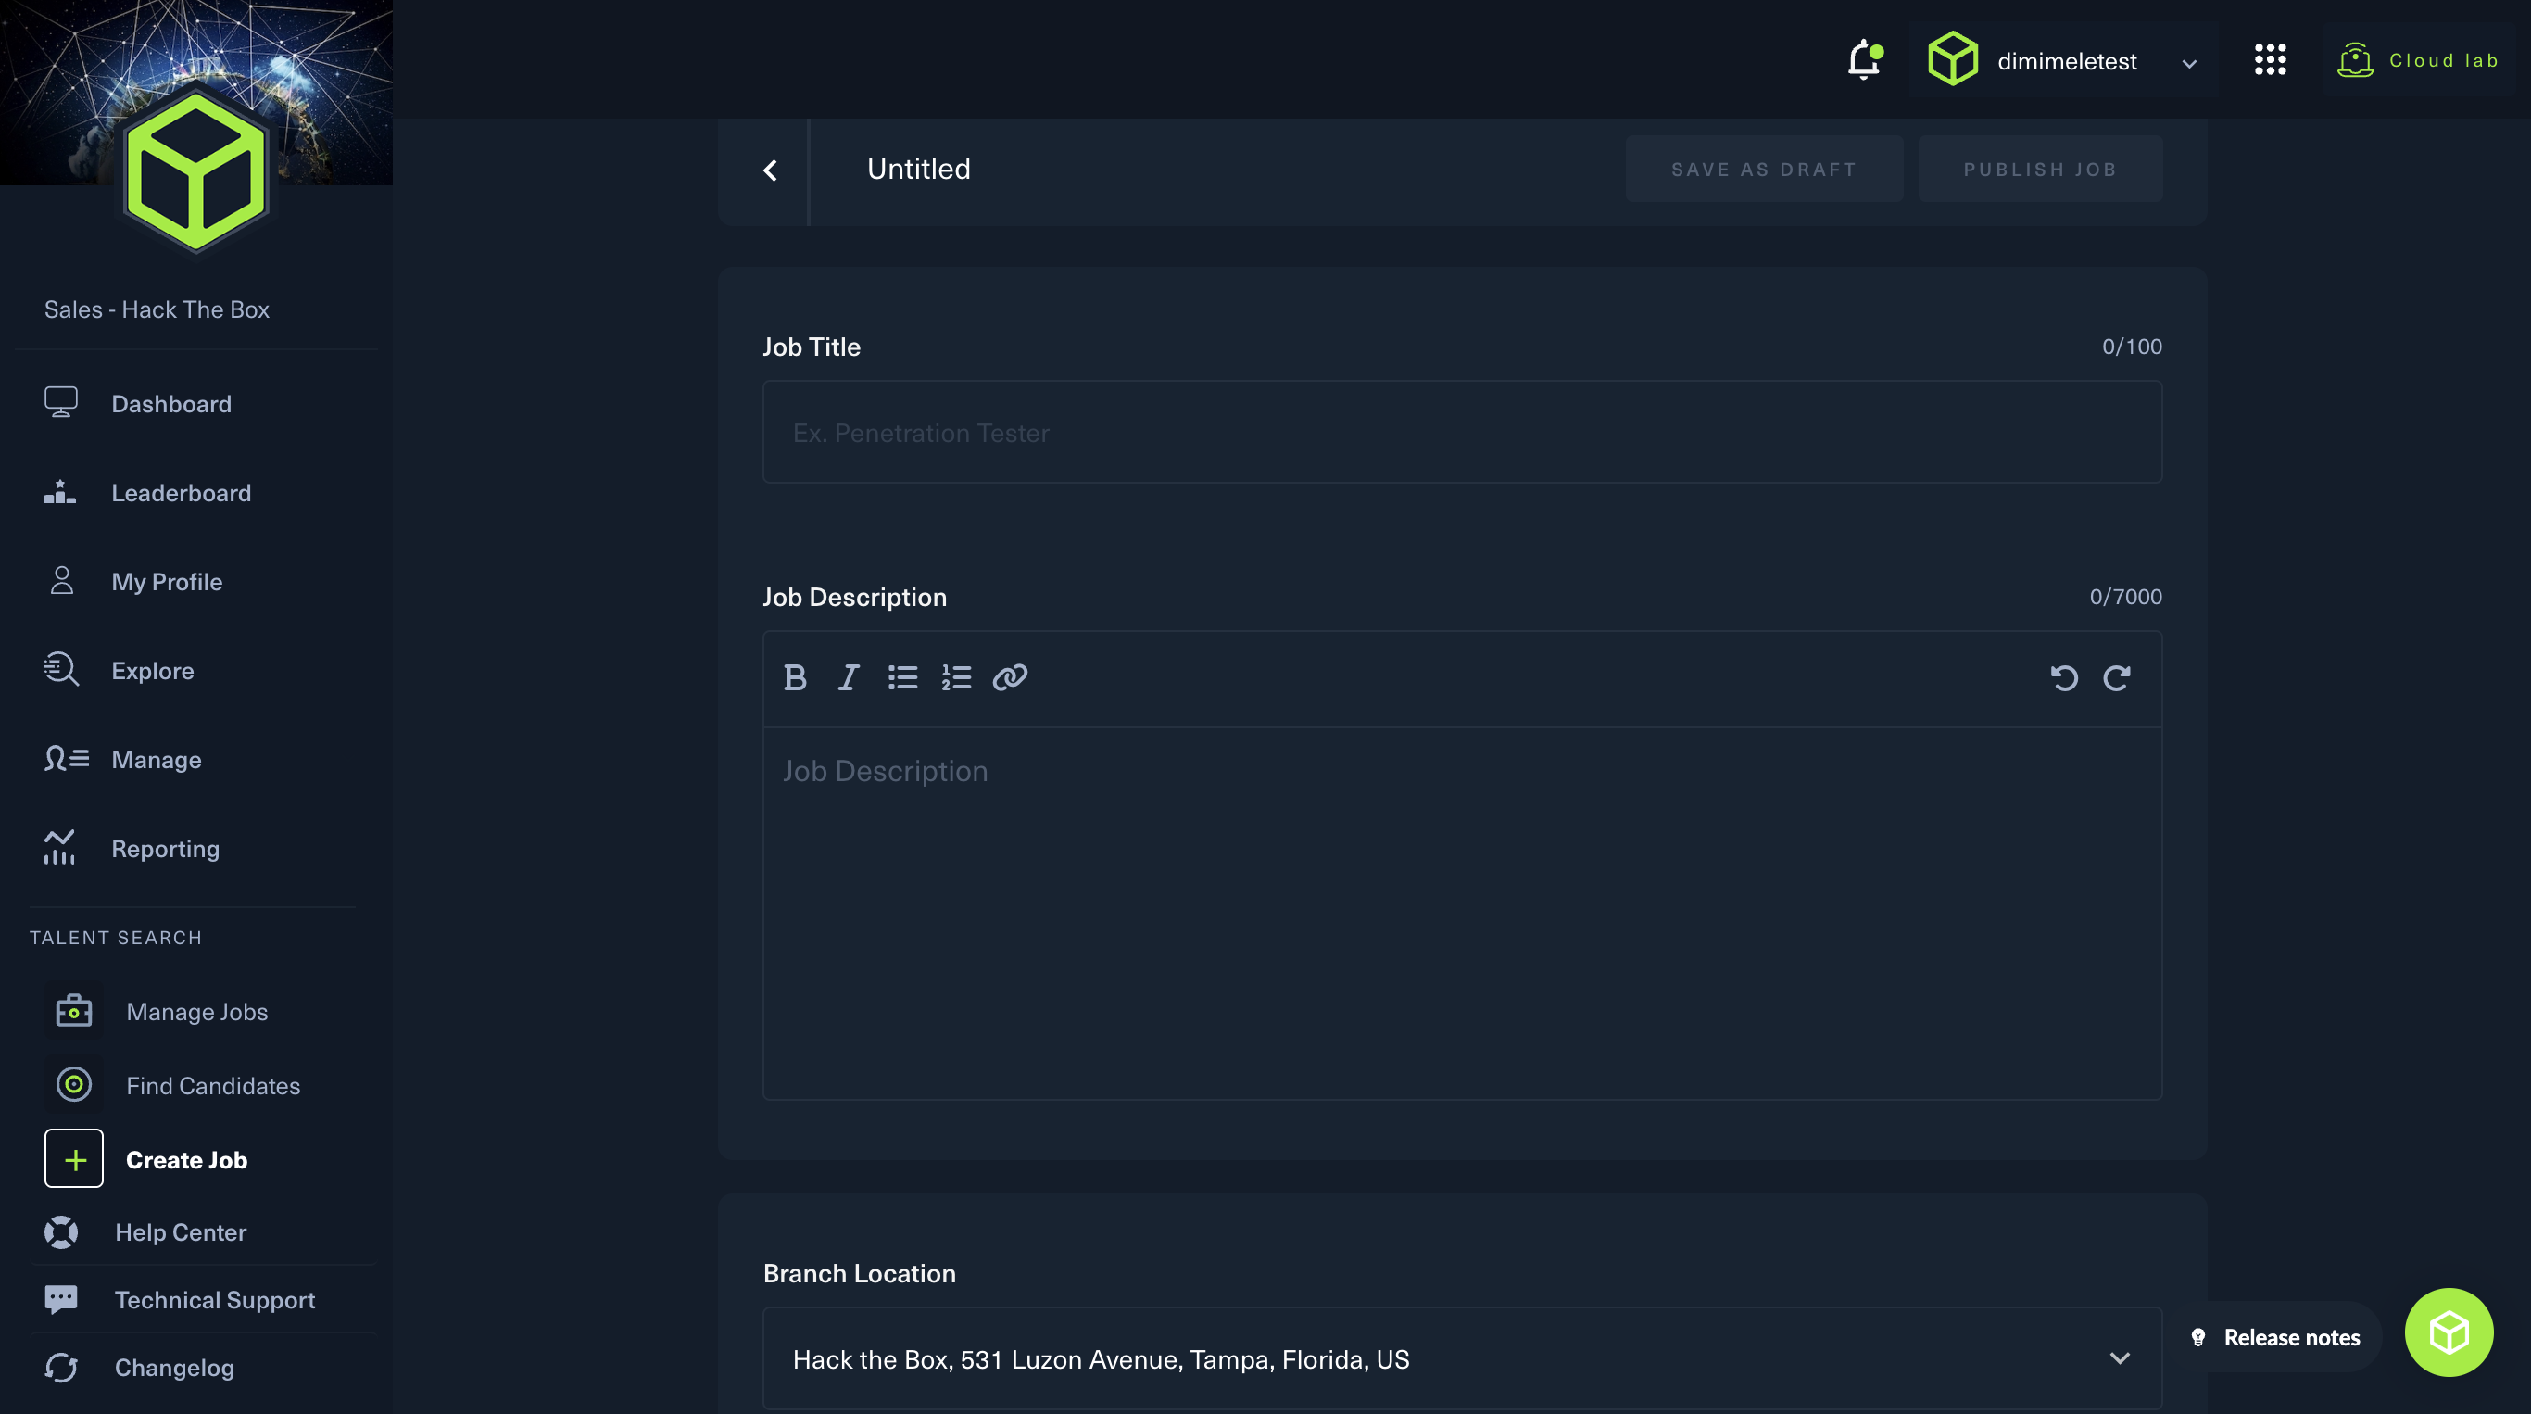Select Create Job in sidebar

click(187, 1159)
